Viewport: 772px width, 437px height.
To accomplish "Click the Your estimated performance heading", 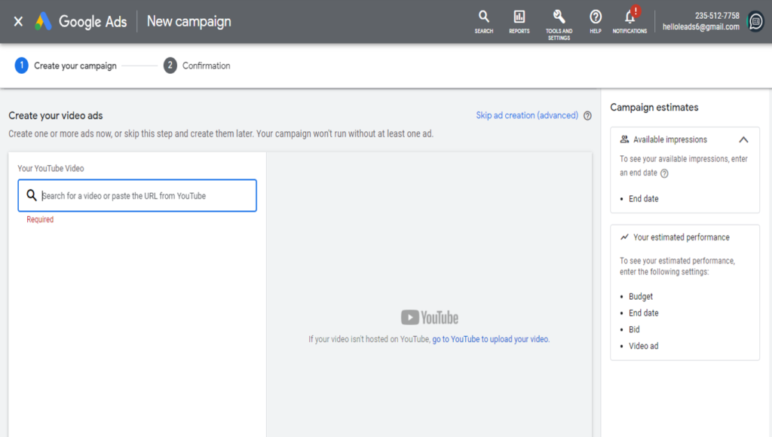I will tap(681, 237).
